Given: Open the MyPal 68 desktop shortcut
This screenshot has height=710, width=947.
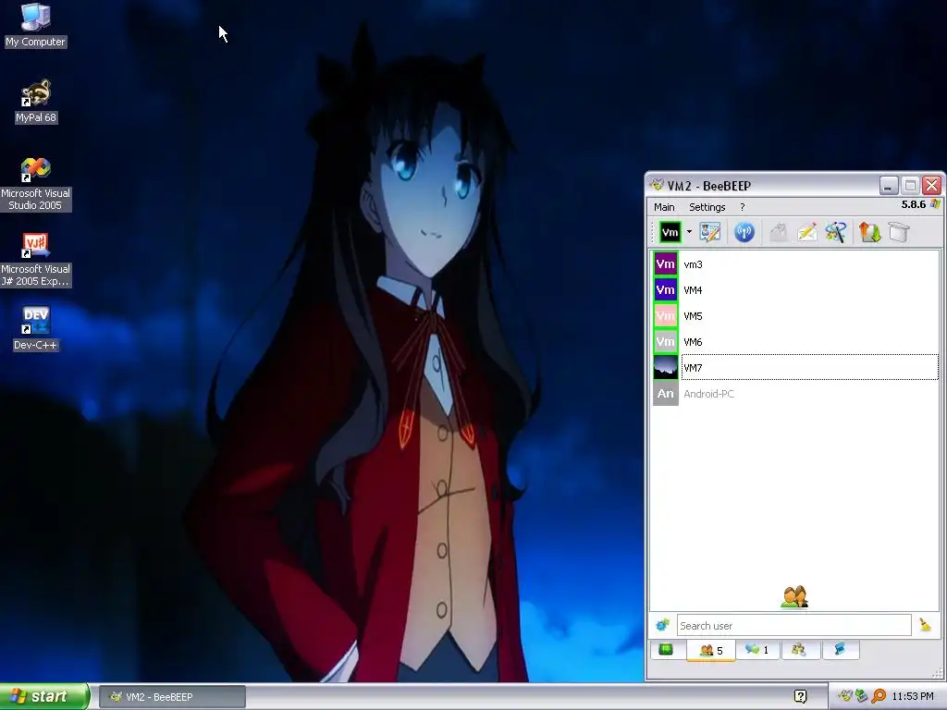Looking at the screenshot, I should point(36,102).
